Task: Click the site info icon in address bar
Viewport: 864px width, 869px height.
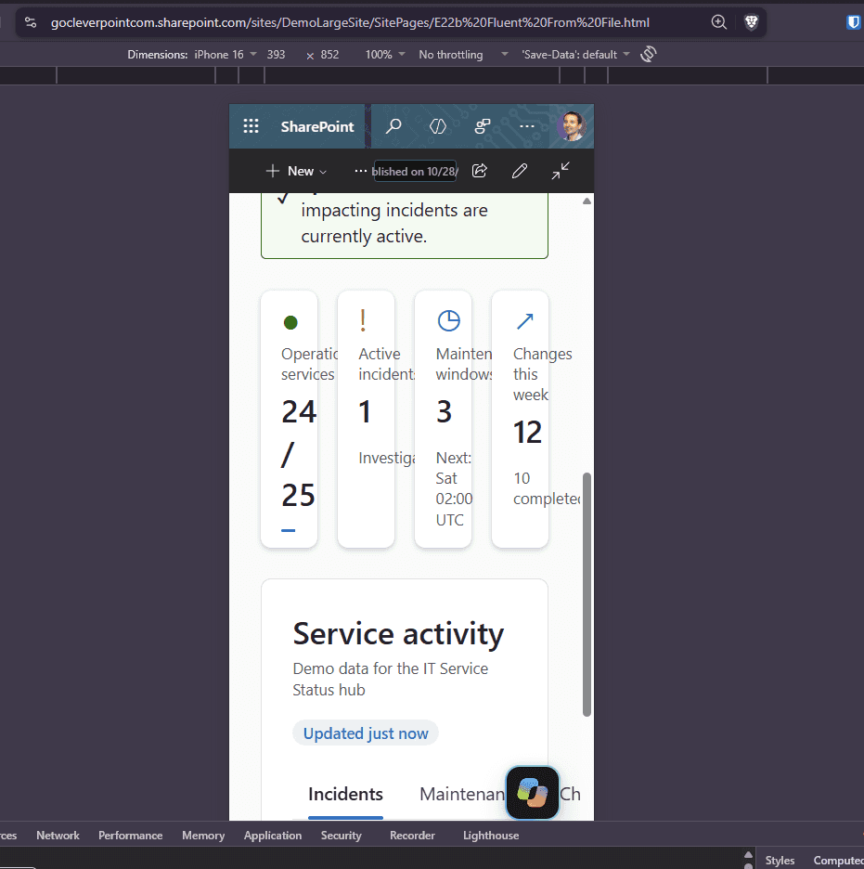Action: tap(31, 22)
